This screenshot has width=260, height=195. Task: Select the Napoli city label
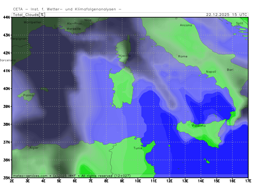point(211,72)
